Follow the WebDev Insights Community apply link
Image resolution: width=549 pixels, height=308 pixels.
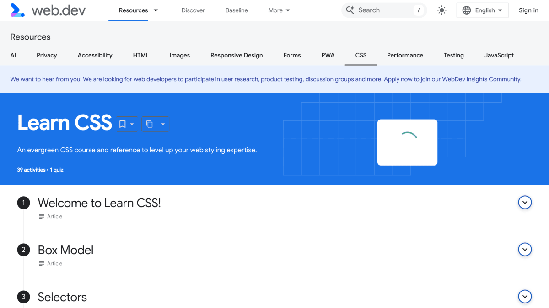point(452,79)
